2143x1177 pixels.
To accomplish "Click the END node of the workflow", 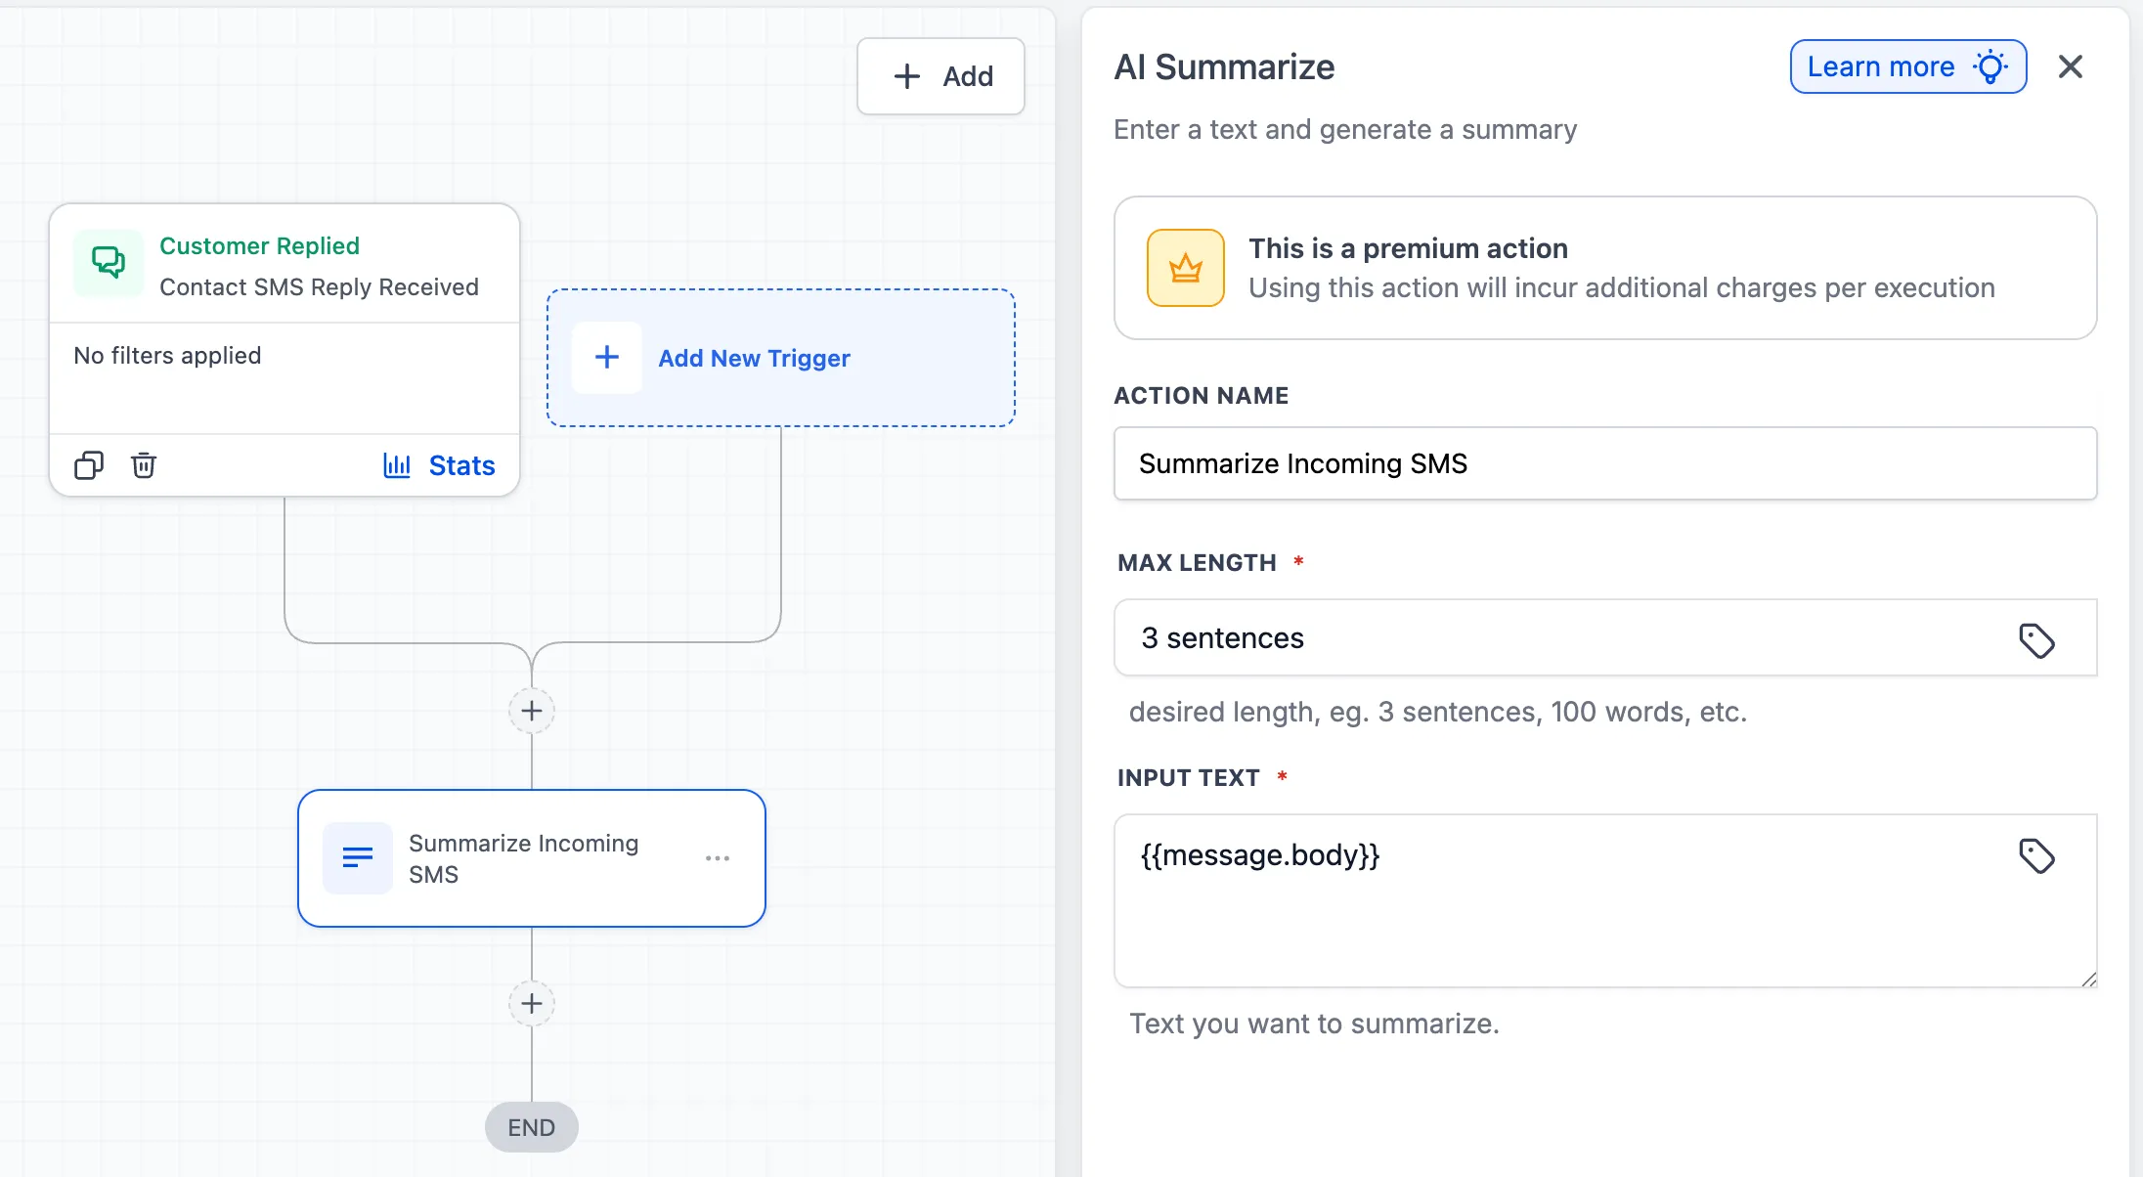I will pyautogui.click(x=531, y=1126).
